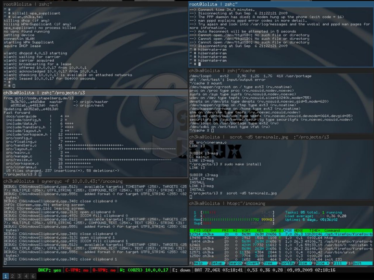Focus the scrot -d5 terminalz.jpg title bar
374x280 pixels.
click(x=281, y=137)
